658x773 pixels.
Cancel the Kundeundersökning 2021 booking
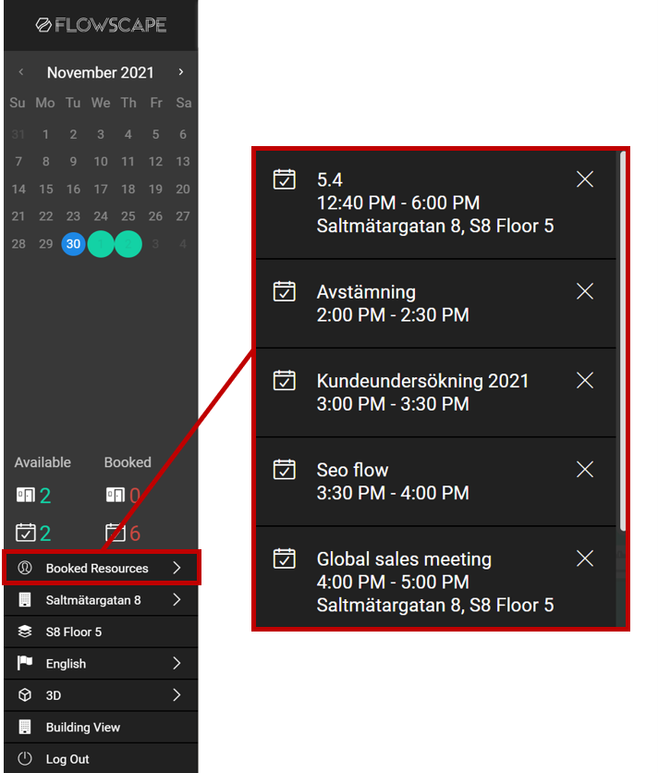[585, 380]
